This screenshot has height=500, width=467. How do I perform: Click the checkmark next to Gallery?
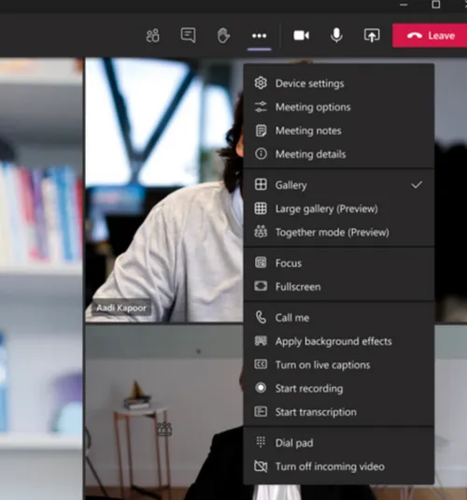[x=417, y=185]
